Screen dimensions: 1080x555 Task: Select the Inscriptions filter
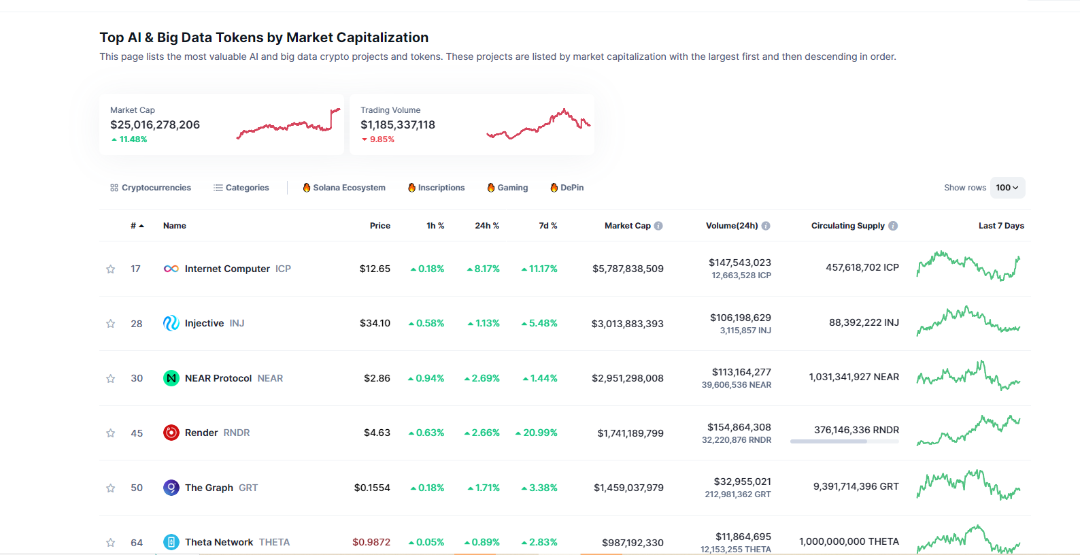point(436,188)
